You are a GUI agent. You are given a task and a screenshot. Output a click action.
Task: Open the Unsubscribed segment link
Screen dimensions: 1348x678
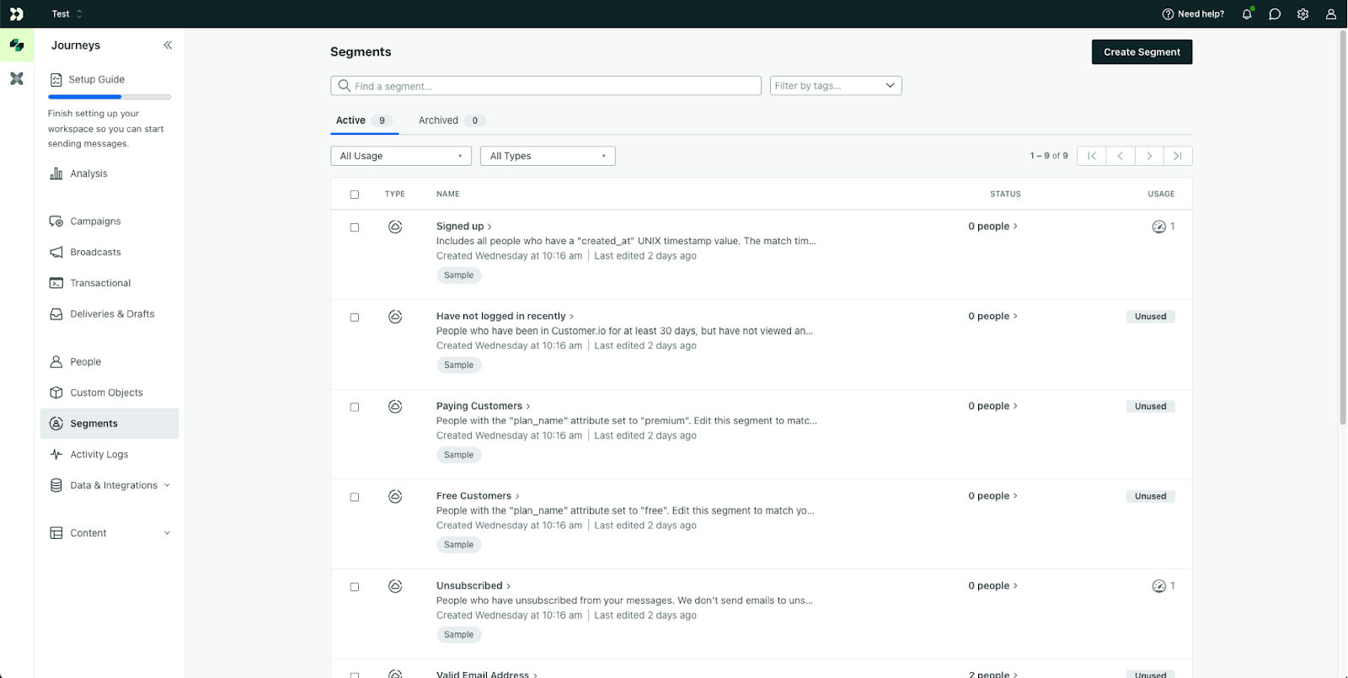[473, 586]
